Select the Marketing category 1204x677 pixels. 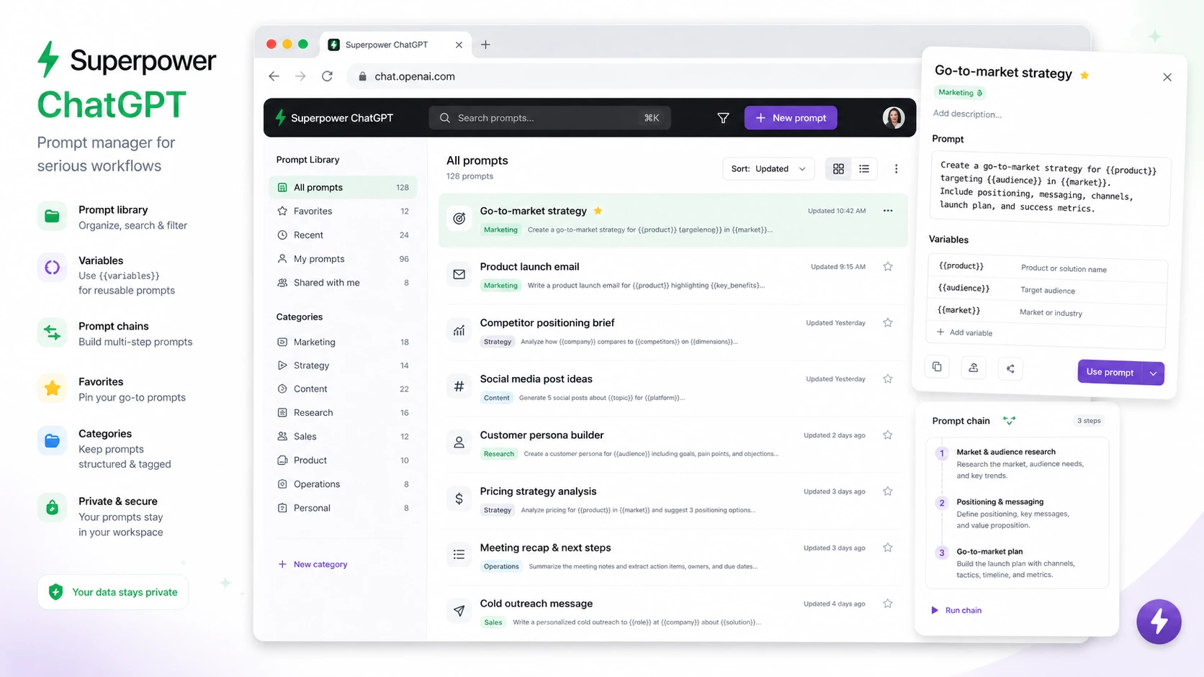point(343,342)
